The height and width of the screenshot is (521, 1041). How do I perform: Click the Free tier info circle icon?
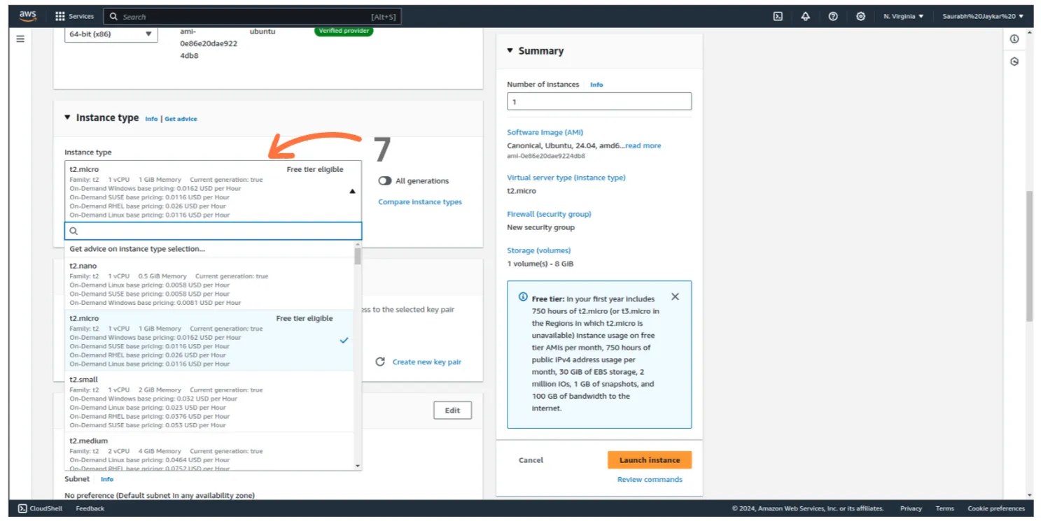coord(523,297)
